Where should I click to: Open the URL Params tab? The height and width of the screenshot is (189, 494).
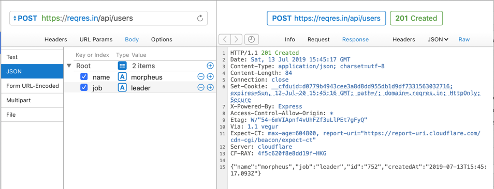point(96,40)
